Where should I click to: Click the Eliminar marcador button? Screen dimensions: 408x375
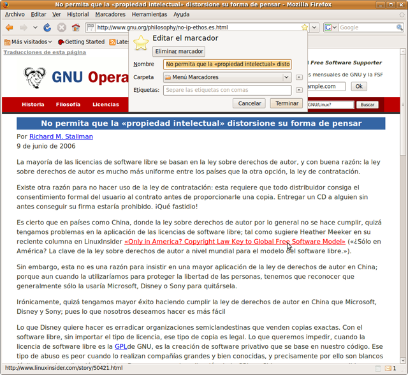[x=178, y=52]
